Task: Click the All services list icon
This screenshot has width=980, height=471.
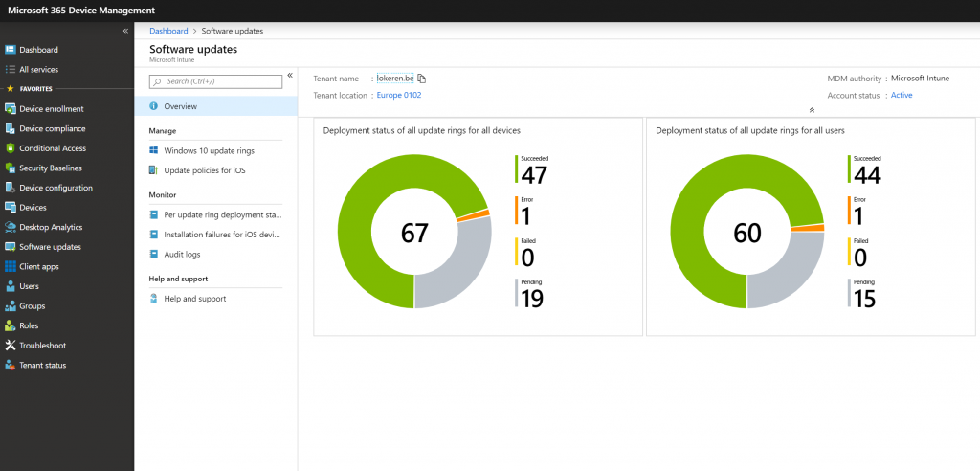Action: click(x=10, y=70)
